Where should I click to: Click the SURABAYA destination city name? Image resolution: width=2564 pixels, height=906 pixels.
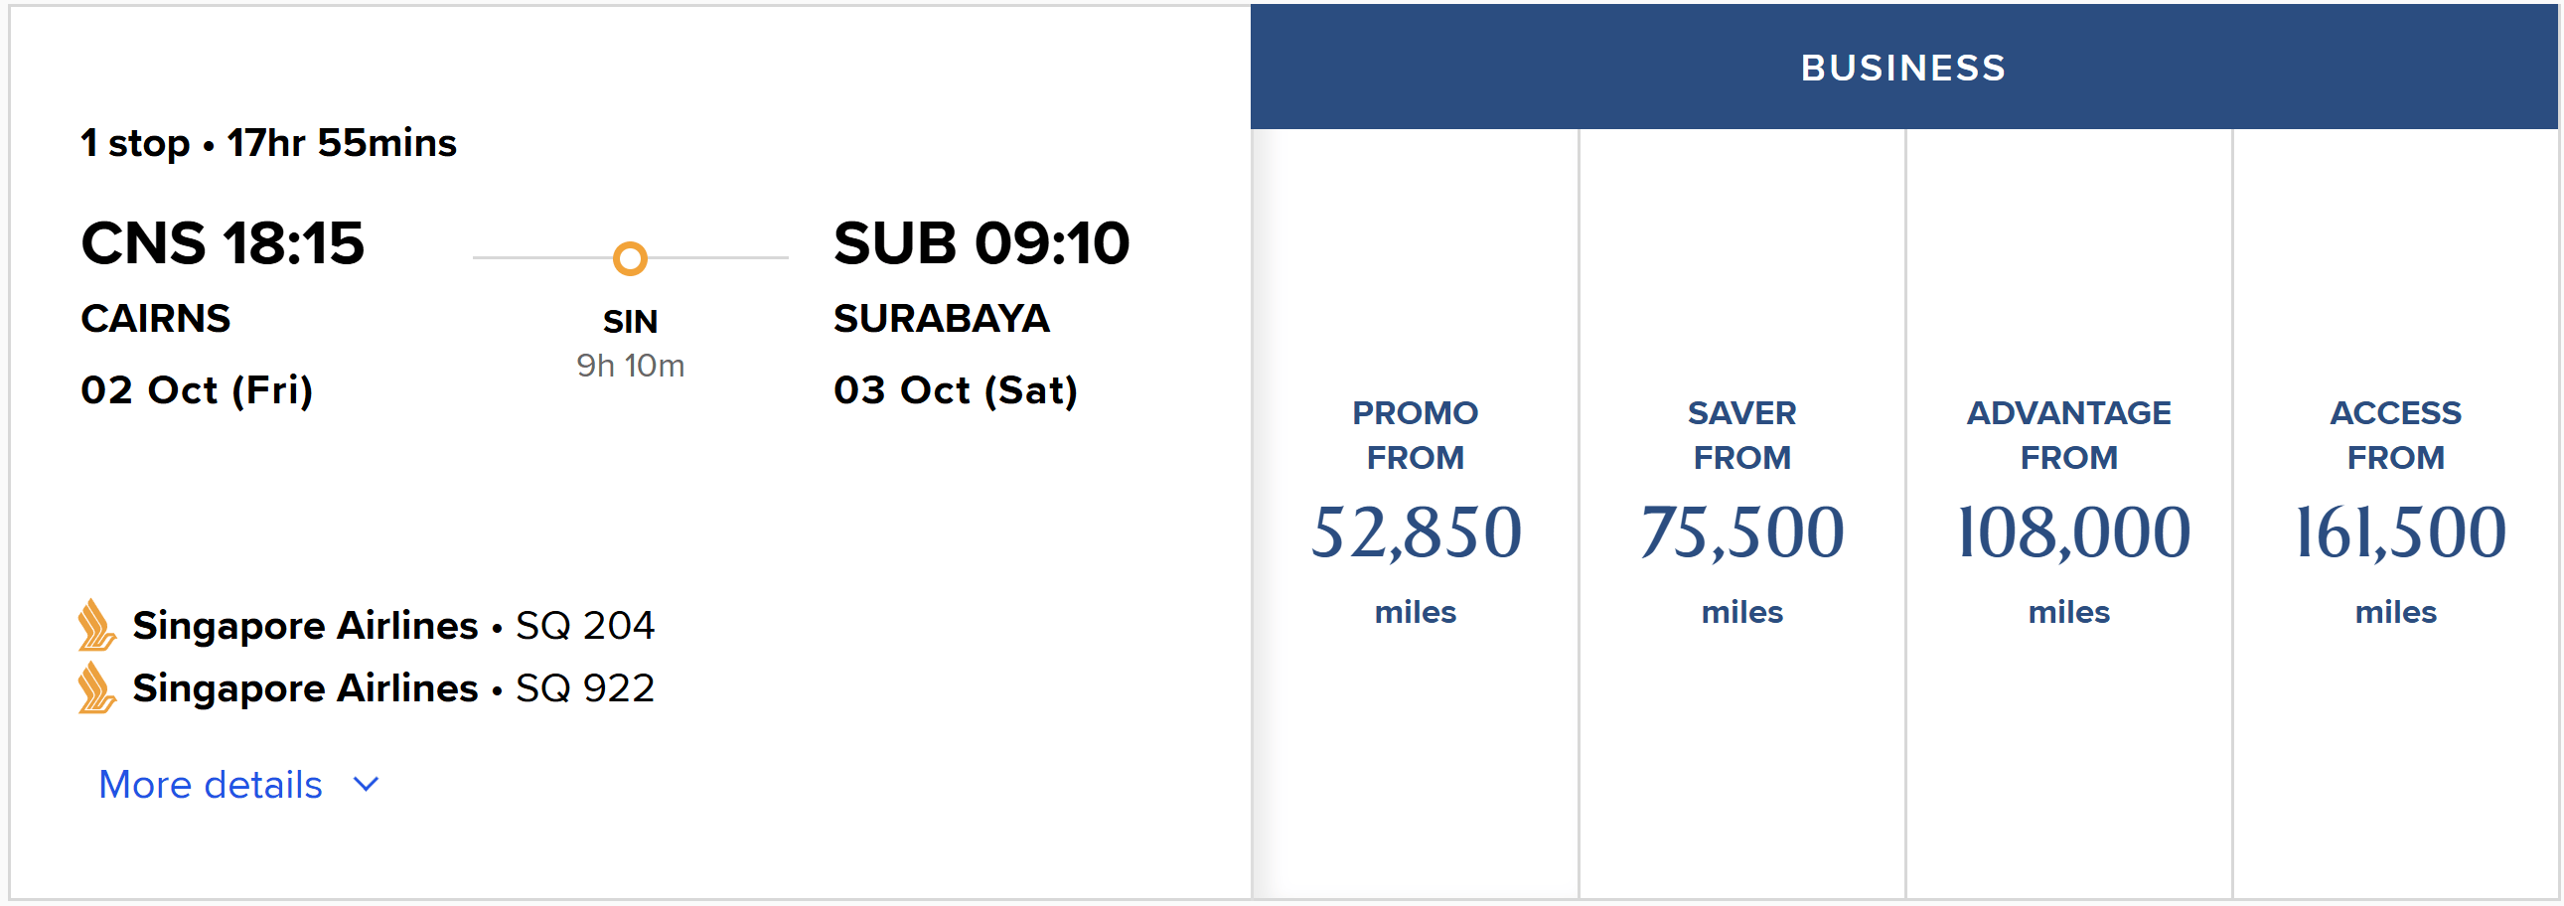(x=942, y=319)
